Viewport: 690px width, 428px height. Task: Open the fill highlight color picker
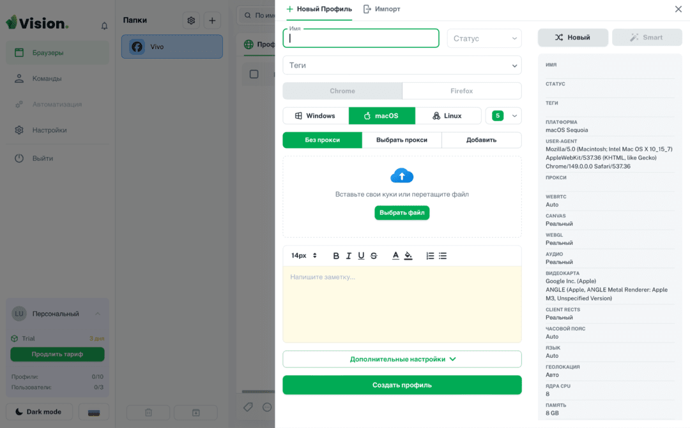point(408,256)
